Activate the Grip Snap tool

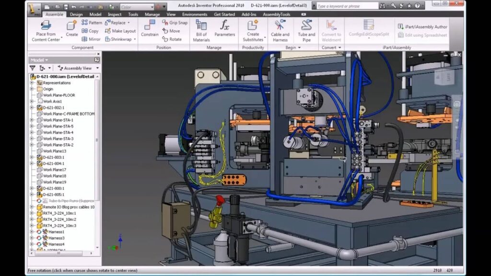175,23
